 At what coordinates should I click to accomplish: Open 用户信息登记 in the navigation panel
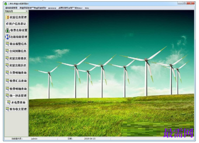coord(16,24)
